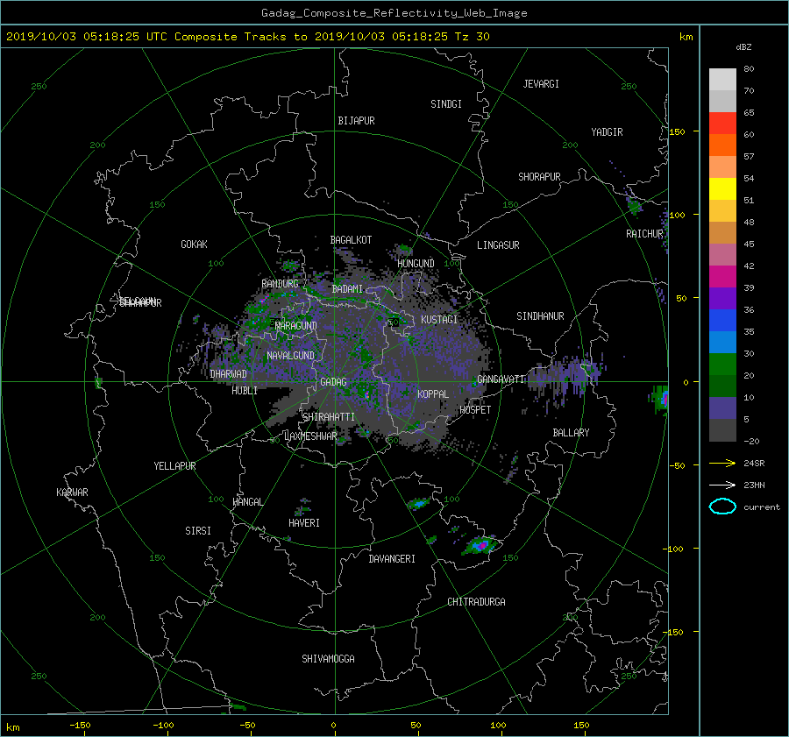Click the 150 tick on bottom km axis
789x737 pixels.
pyautogui.click(x=581, y=726)
